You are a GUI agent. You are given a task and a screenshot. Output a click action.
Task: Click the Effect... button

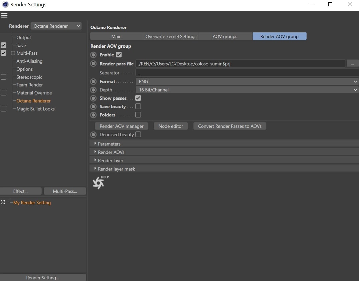[21, 191]
